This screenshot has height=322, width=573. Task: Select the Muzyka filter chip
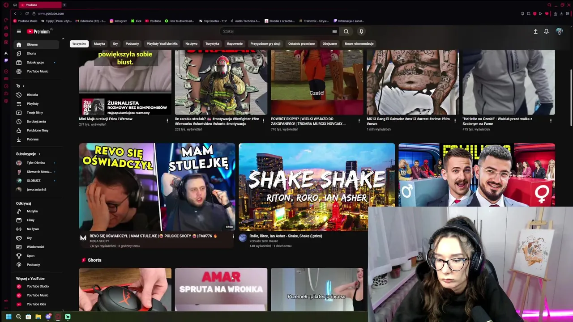99,44
